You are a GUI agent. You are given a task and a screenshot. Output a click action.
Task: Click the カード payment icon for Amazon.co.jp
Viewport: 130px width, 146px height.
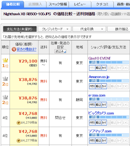104,86
